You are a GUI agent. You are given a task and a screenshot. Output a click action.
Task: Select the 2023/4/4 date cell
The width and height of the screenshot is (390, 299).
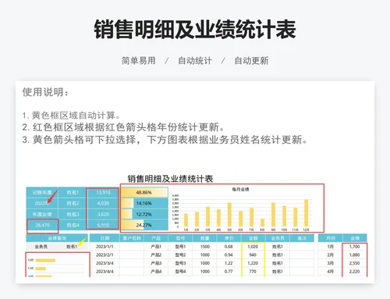pyautogui.click(x=105, y=272)
